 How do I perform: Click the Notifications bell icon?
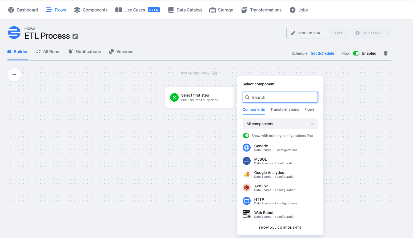70,51
